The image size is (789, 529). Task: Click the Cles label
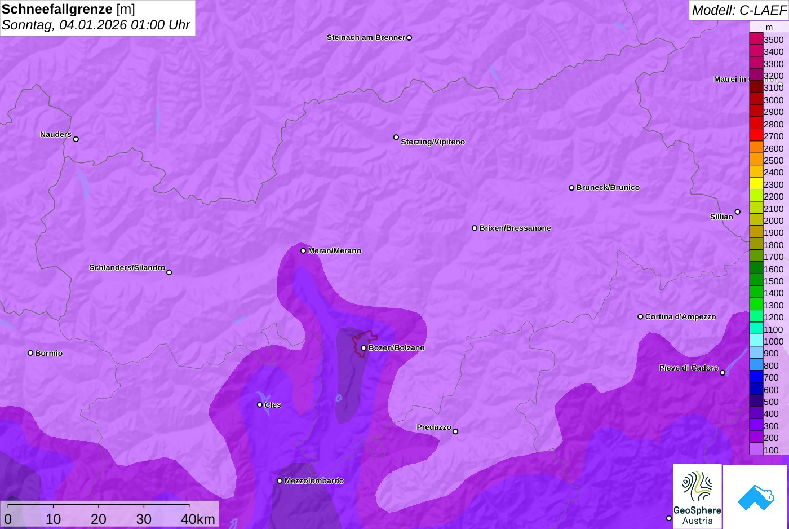[x=273, y=405]
